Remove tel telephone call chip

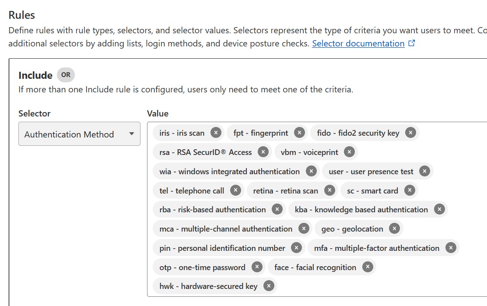tap(235, 190)
